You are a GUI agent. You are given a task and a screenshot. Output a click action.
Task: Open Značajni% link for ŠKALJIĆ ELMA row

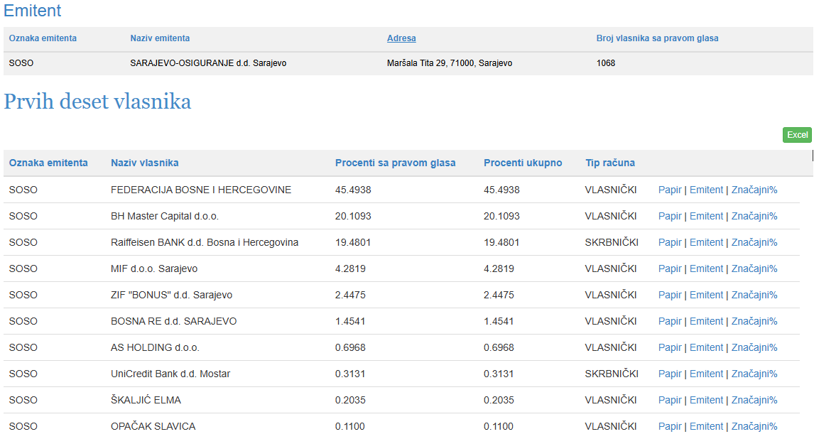click(754, 400)
